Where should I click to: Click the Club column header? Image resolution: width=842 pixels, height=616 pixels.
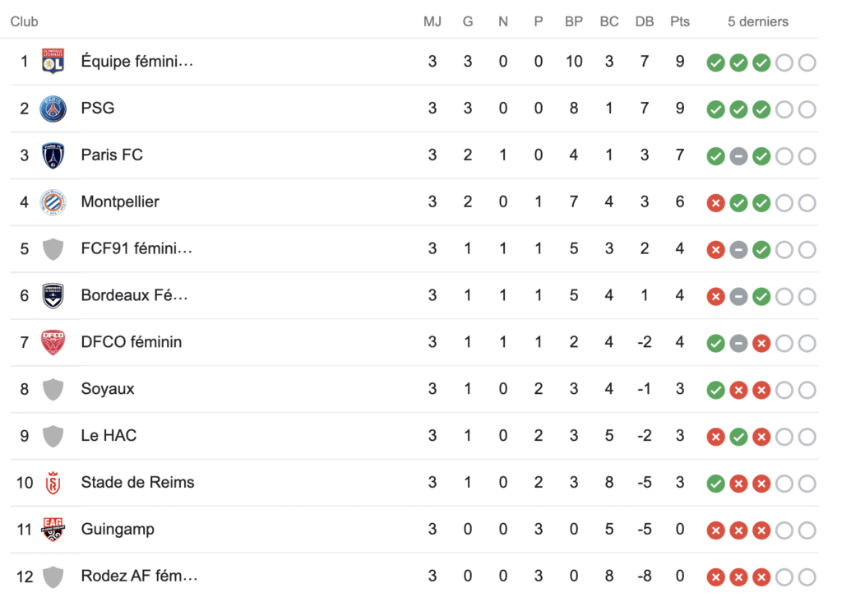pyautogui.click(x=25, y=21)
